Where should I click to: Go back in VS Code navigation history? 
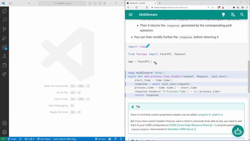pyautogui.click(x=29, y=3)
